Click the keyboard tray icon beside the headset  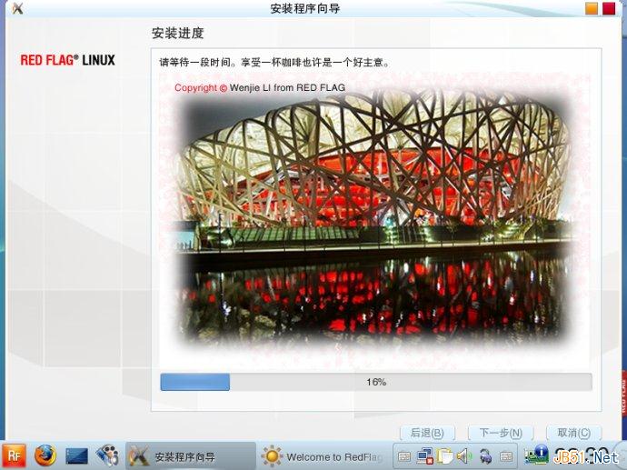pyautogui.click(x=506, y=456)
